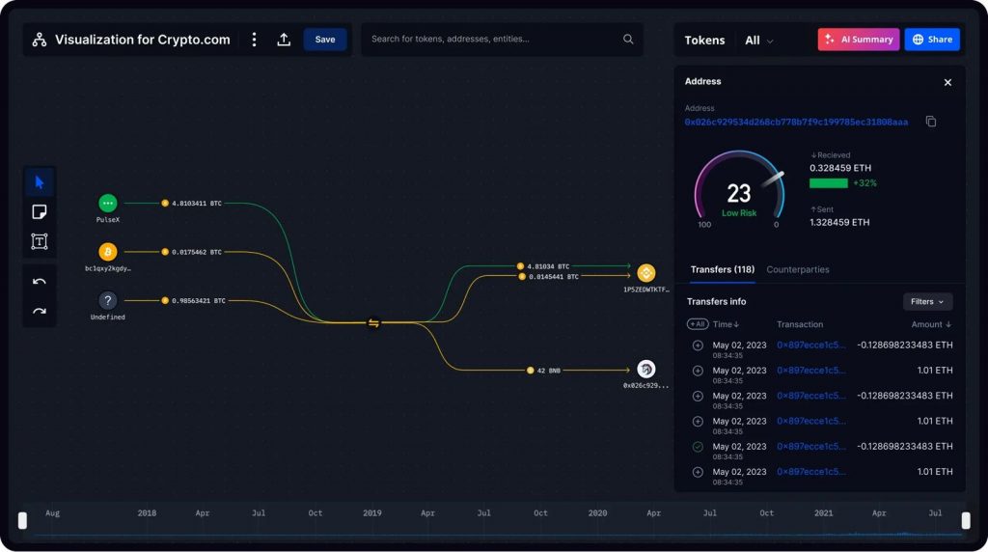Toggle the first transfer row's plus circle
988x552 pixels.
[698, 345]
